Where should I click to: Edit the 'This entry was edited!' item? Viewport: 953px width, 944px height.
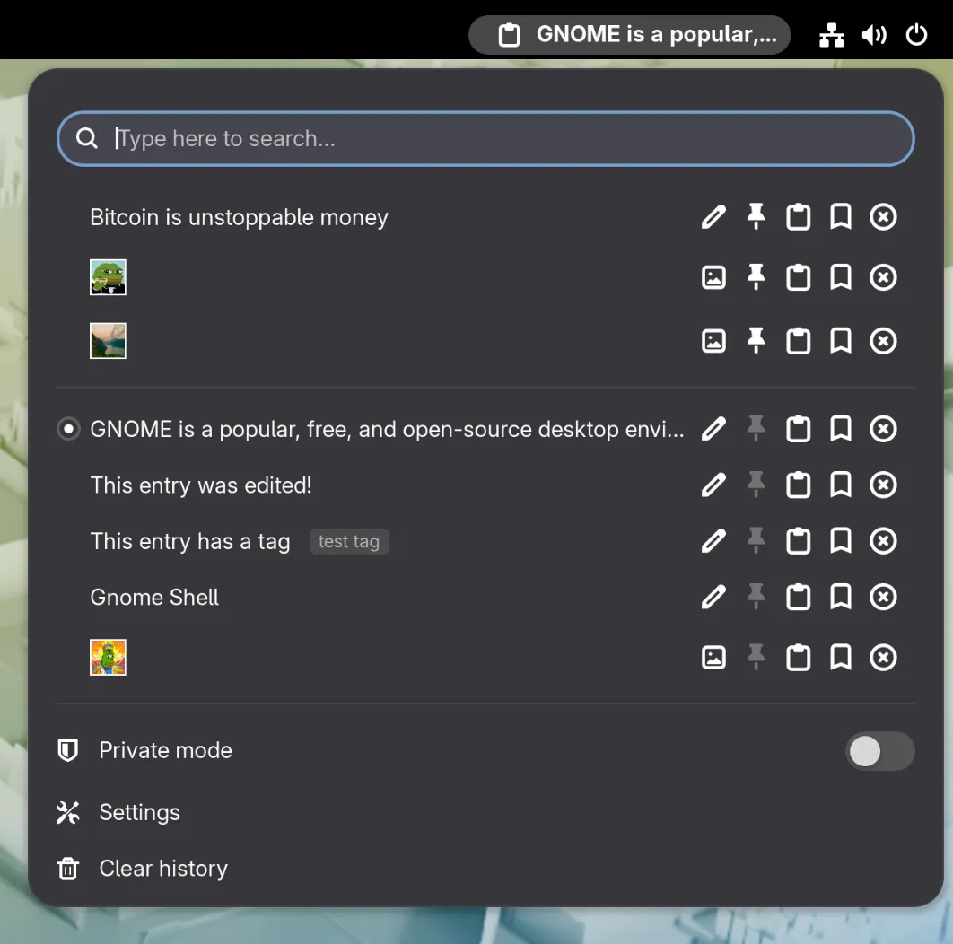coord(713,485)
